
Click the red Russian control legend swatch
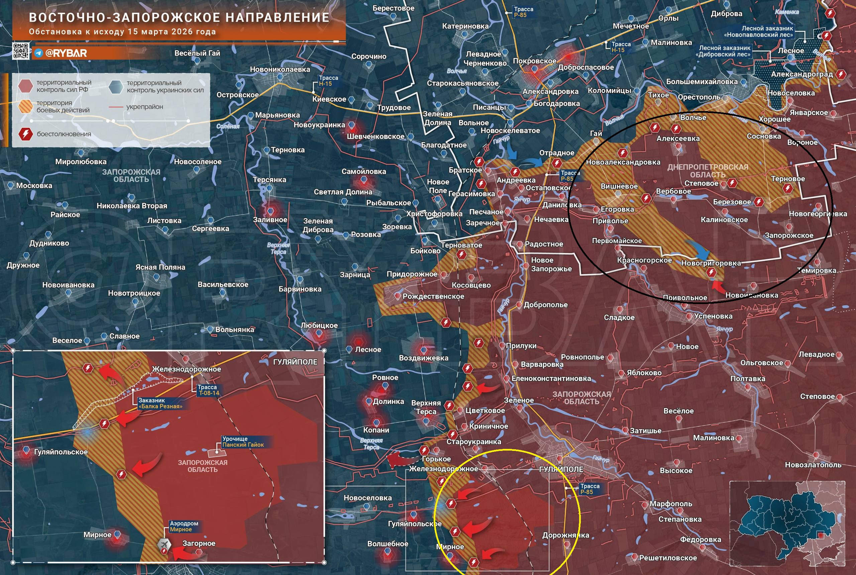click(26, 86)
